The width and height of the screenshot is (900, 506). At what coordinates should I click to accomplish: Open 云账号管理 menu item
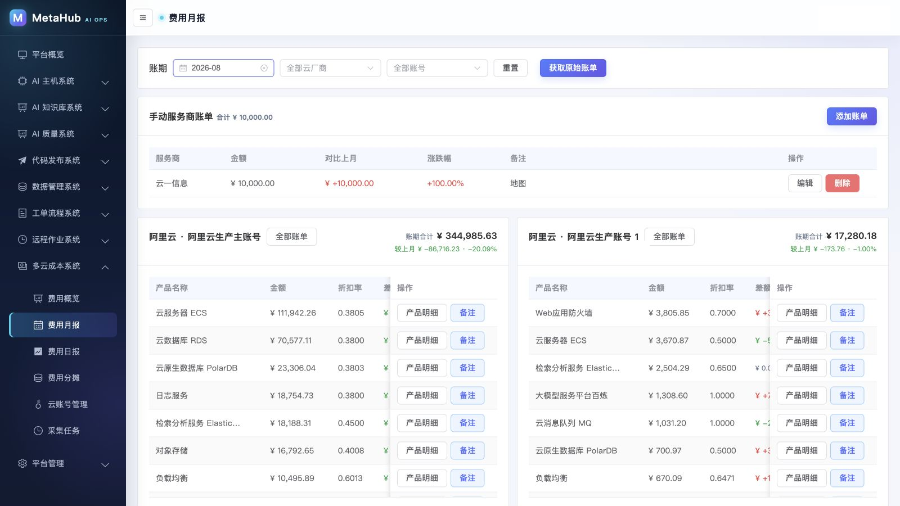point(63,404)
